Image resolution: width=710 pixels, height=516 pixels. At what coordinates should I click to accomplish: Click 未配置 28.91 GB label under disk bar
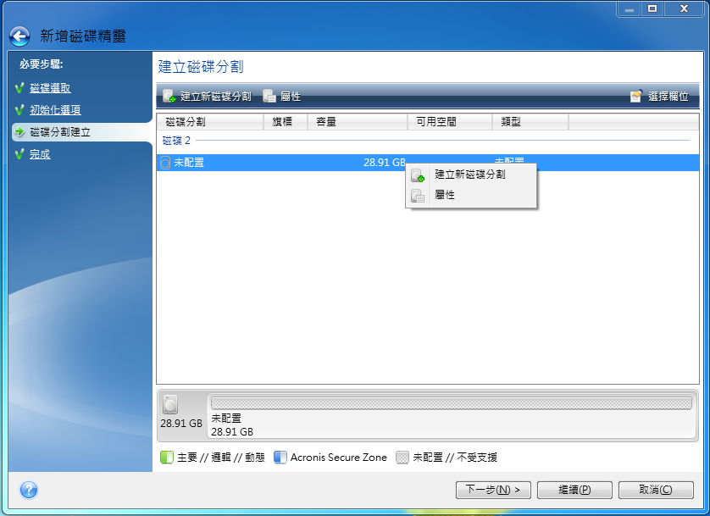pyautogui.click(x=232, y=425)
